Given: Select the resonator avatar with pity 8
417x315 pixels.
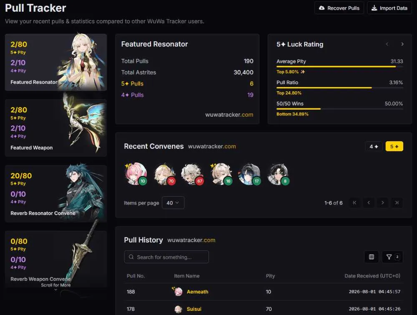Looking at the screenshot, I should pyautogui.click(x=279, y=174).
